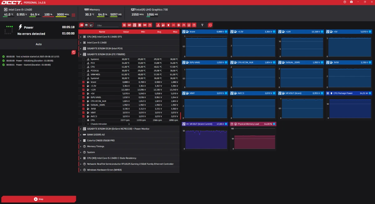Image resolution: width=375 pixels, height=204 pixels.
Task: Open info for 3VSB graph
Action: pyautogui.click(x=370, y=62)
